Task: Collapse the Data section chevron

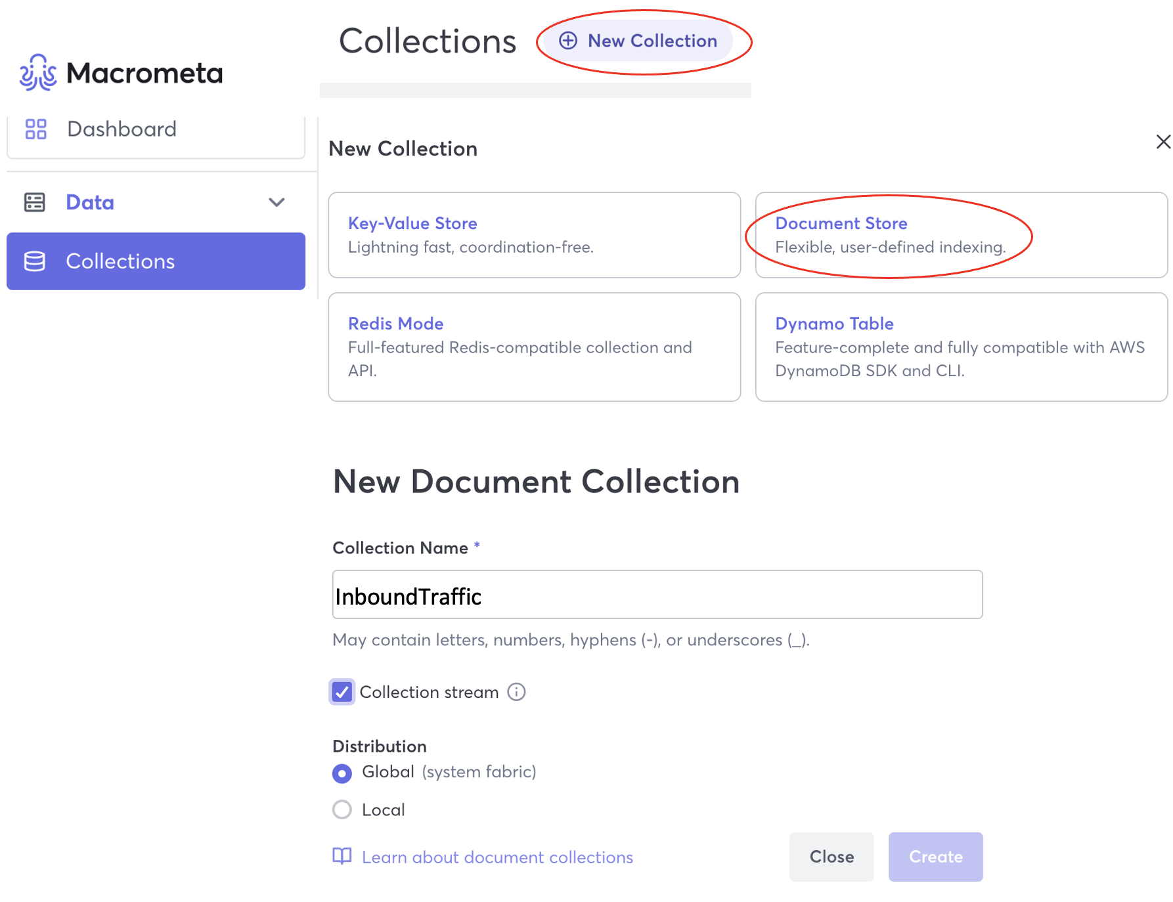Action: click(277, 202)
